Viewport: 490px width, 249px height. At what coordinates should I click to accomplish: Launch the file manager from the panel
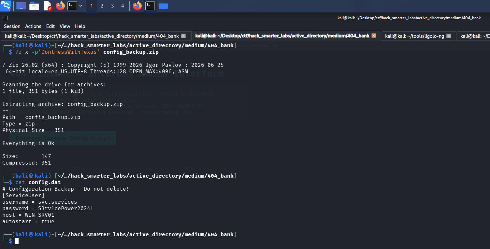[x=34, y=6]
